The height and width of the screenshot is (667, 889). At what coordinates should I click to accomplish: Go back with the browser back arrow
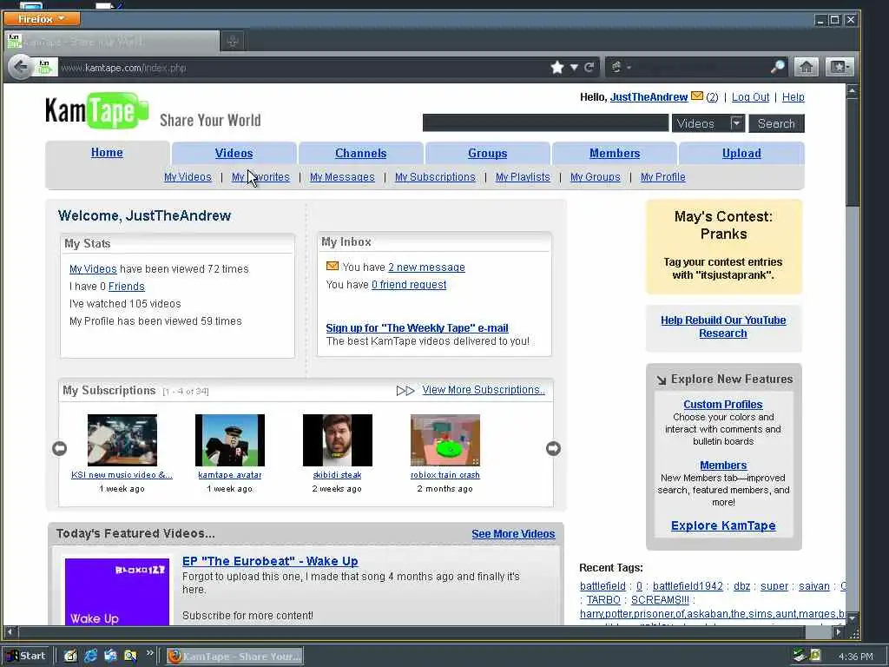click(21, 68)
